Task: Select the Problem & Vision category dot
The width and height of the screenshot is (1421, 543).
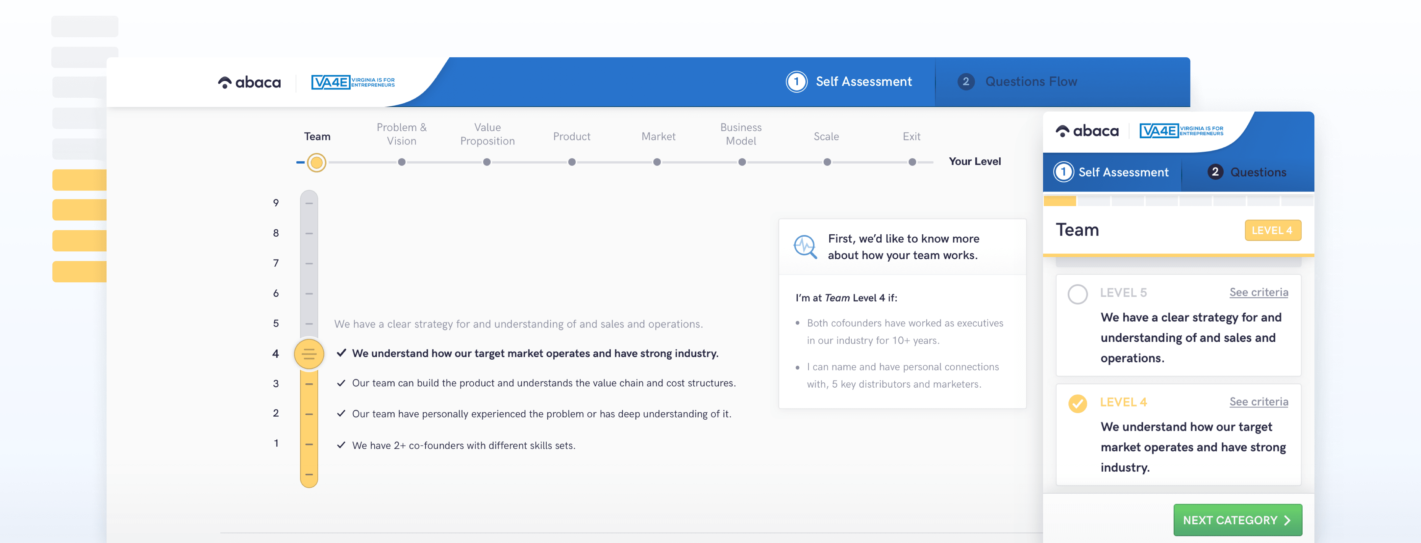Action: coord(402,162)
